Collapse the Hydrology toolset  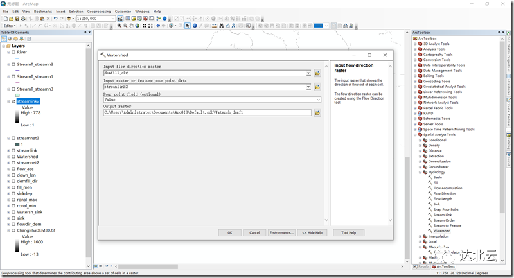pos(420,172)
